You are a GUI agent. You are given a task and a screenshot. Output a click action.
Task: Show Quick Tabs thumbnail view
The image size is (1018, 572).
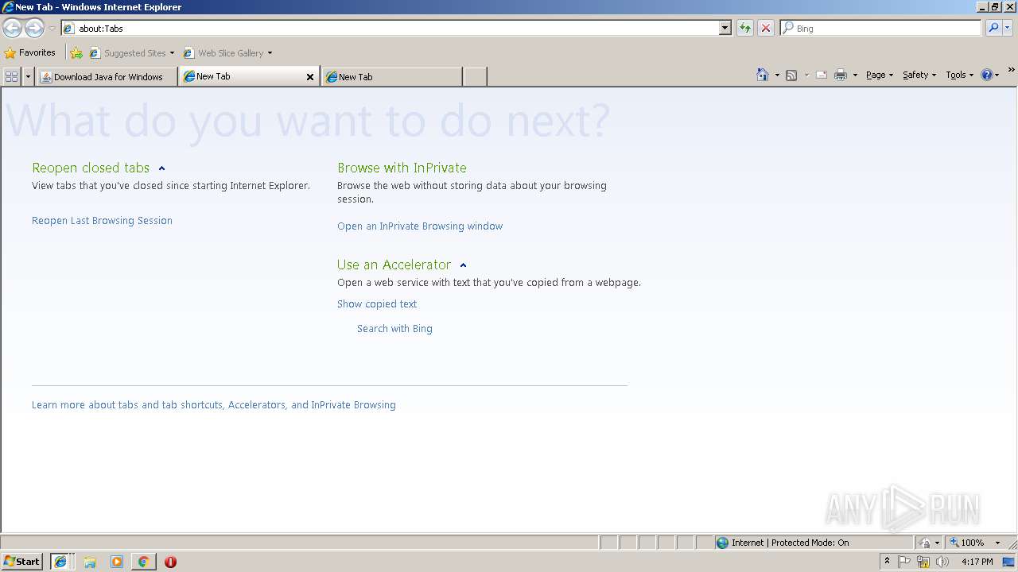point(11,76)
